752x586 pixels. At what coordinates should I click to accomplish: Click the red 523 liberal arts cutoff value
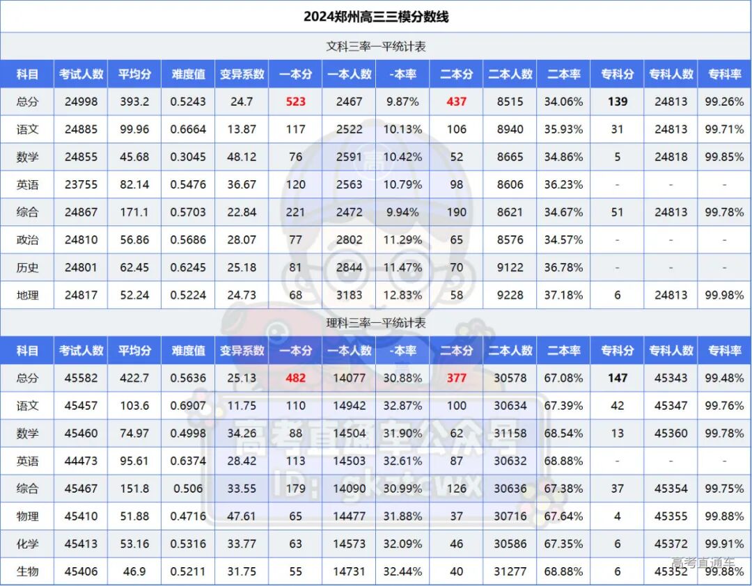click(x=295, y=102)
